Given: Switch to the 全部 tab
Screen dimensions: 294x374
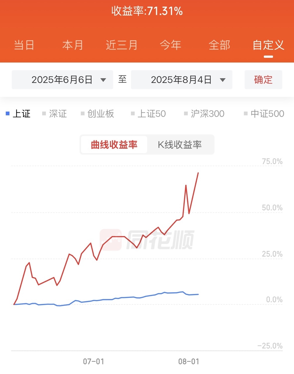Looking at the screenshot, I should click(x=219, y=45).
